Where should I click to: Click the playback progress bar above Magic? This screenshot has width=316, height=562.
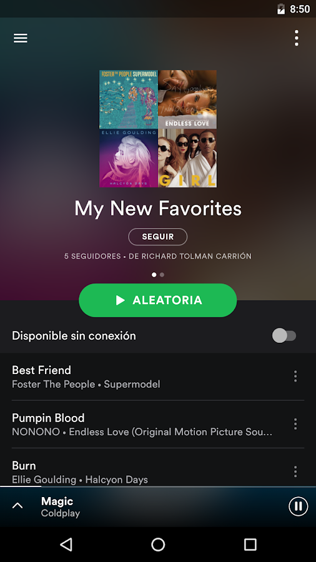[x=158, y=486]
